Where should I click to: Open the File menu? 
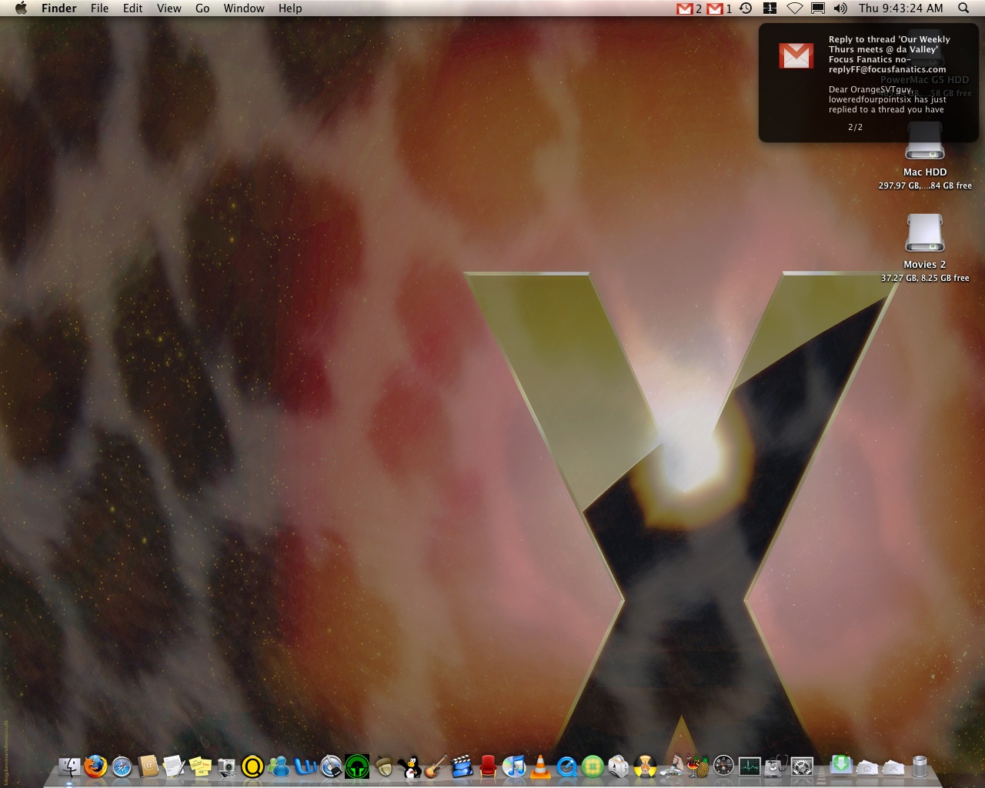point(99,8)
